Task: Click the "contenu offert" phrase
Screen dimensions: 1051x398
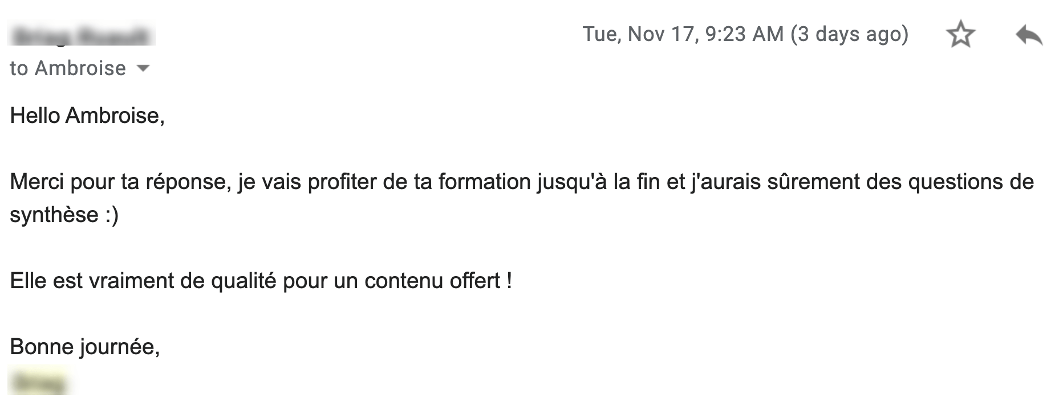Action: [432, 281]
